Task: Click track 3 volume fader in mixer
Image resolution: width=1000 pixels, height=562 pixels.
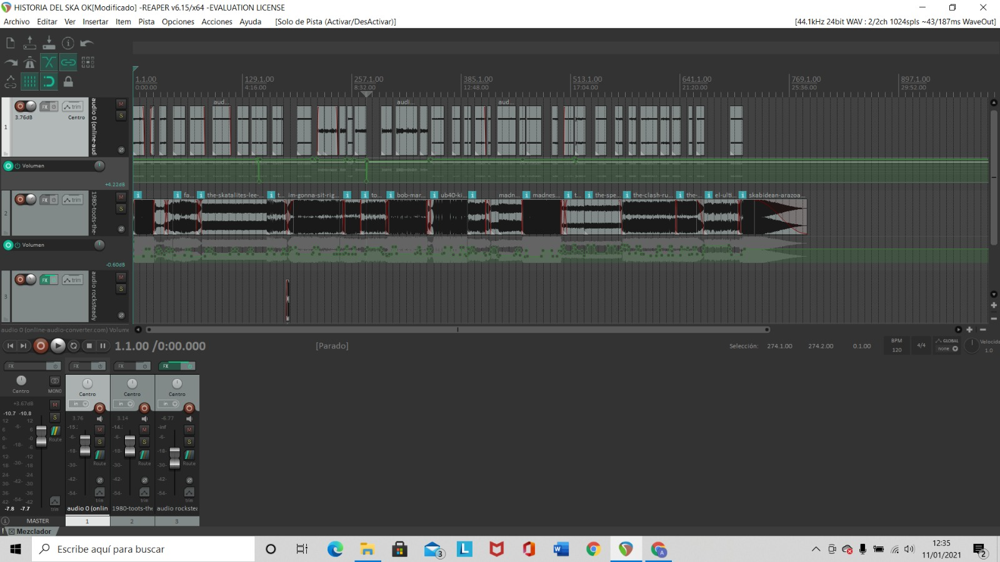Action: [x=175, y=458]
